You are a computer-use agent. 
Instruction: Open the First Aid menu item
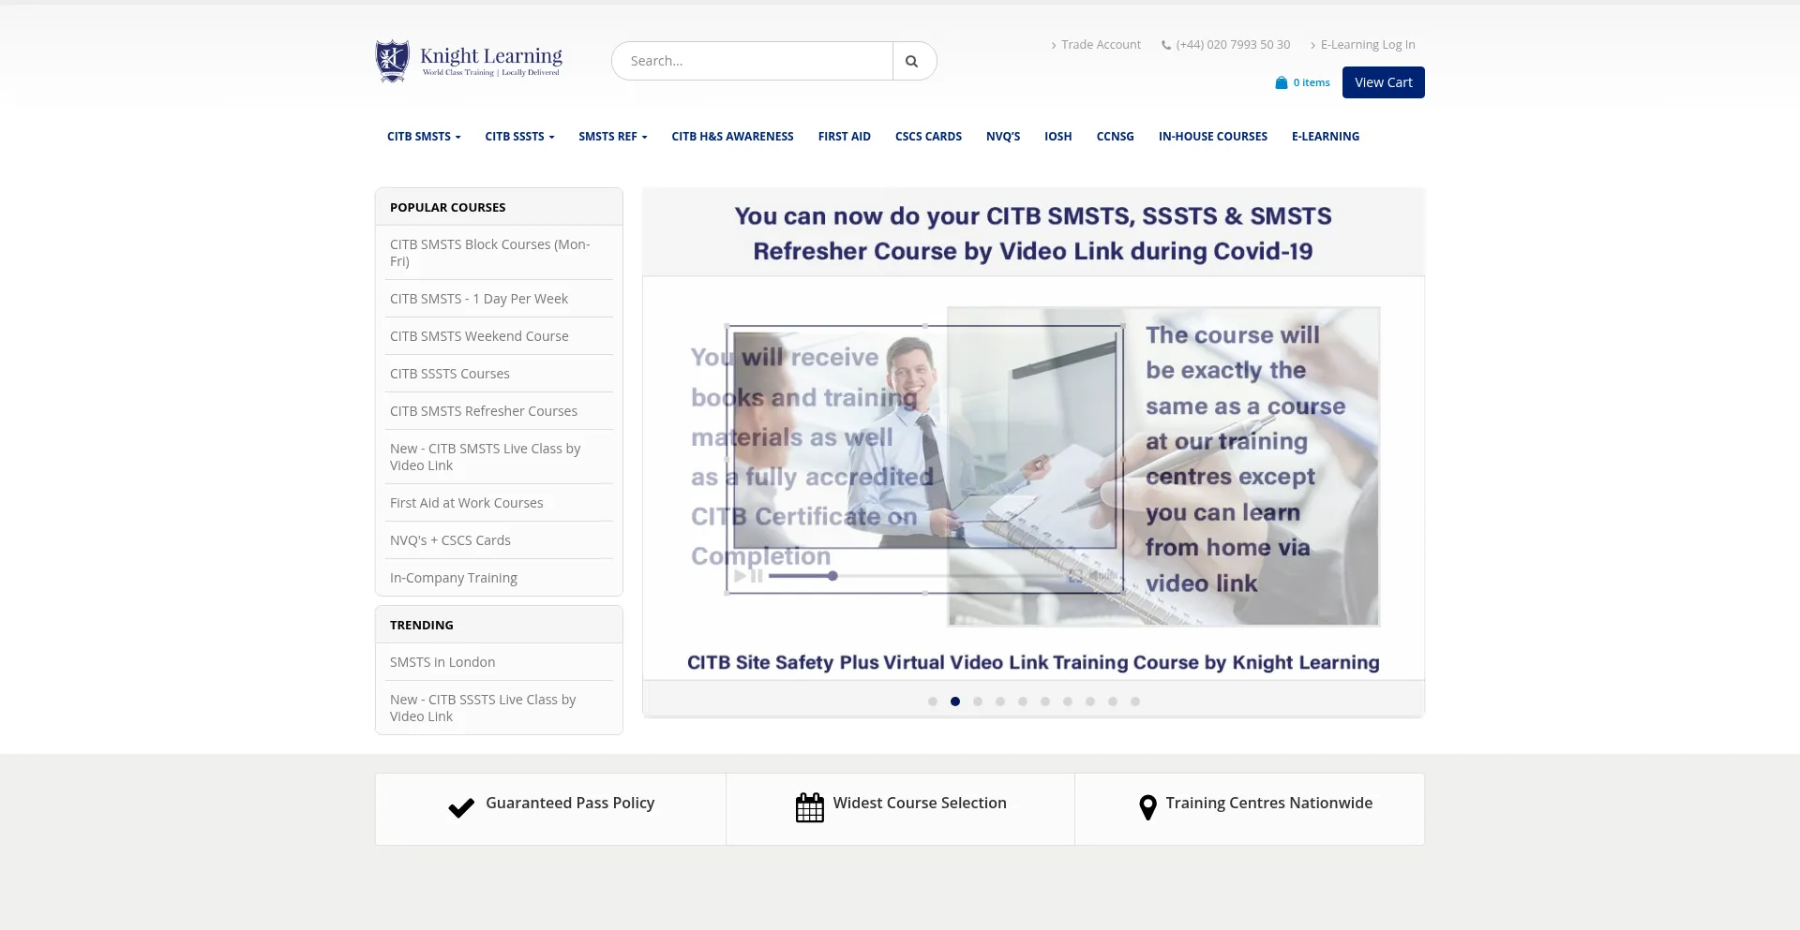coord(844,137)
